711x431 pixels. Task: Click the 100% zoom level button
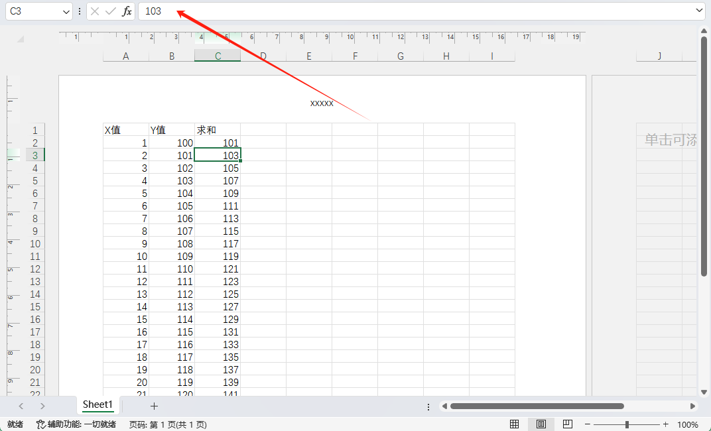click(687, 424)
